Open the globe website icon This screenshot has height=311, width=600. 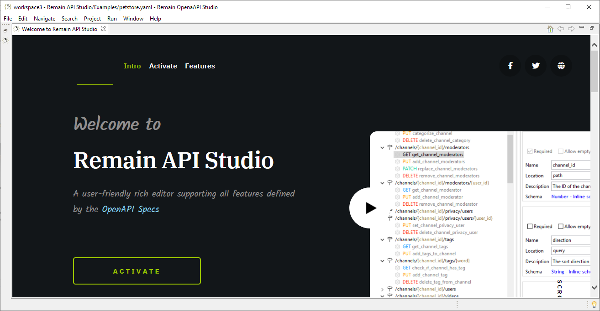tap(561, 66)
